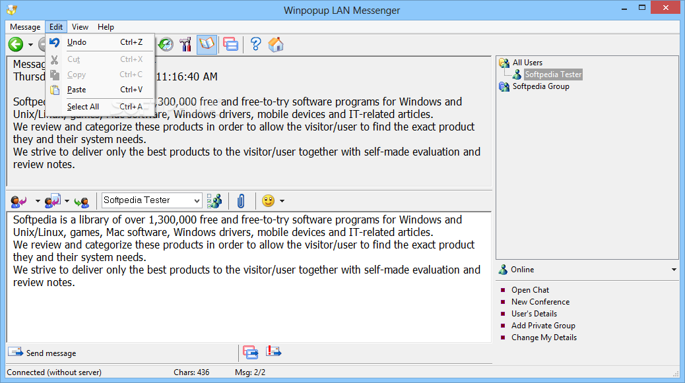Select Softpedia Group in the user tree
Image resolution: width=685 pixels, height=383 pixels.
541,86
